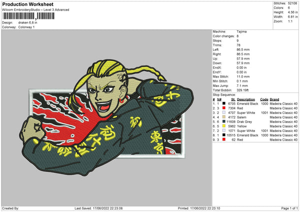This screenshot has width=300, height=212.
Task: Click stitch count "62" in the last row
Action: 233,140
